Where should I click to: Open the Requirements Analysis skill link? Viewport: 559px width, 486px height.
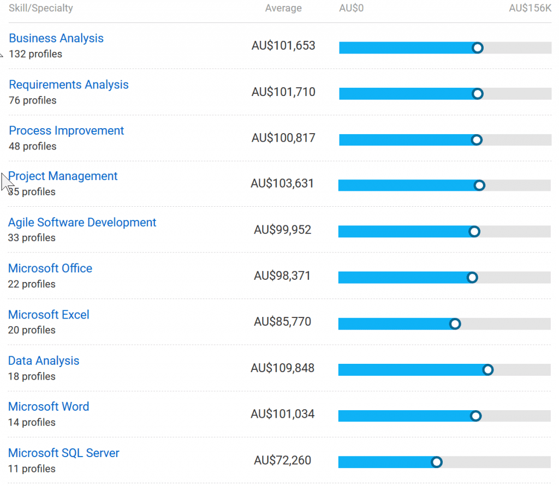(x=69, y=85)
